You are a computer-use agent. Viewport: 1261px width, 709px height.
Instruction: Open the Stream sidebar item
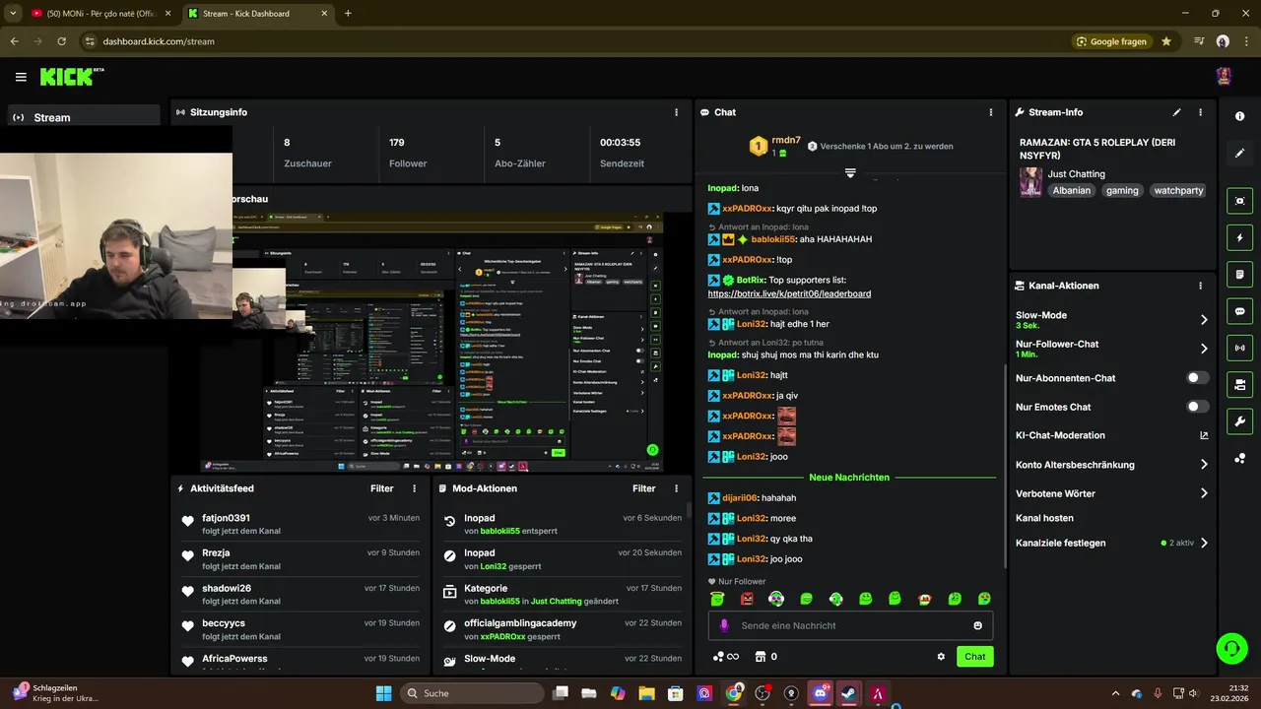pos(84,117)
